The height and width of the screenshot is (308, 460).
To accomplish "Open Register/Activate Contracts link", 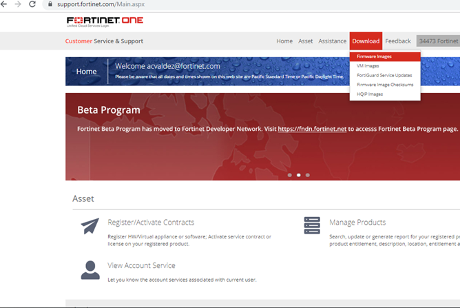I will pos(151,223).
